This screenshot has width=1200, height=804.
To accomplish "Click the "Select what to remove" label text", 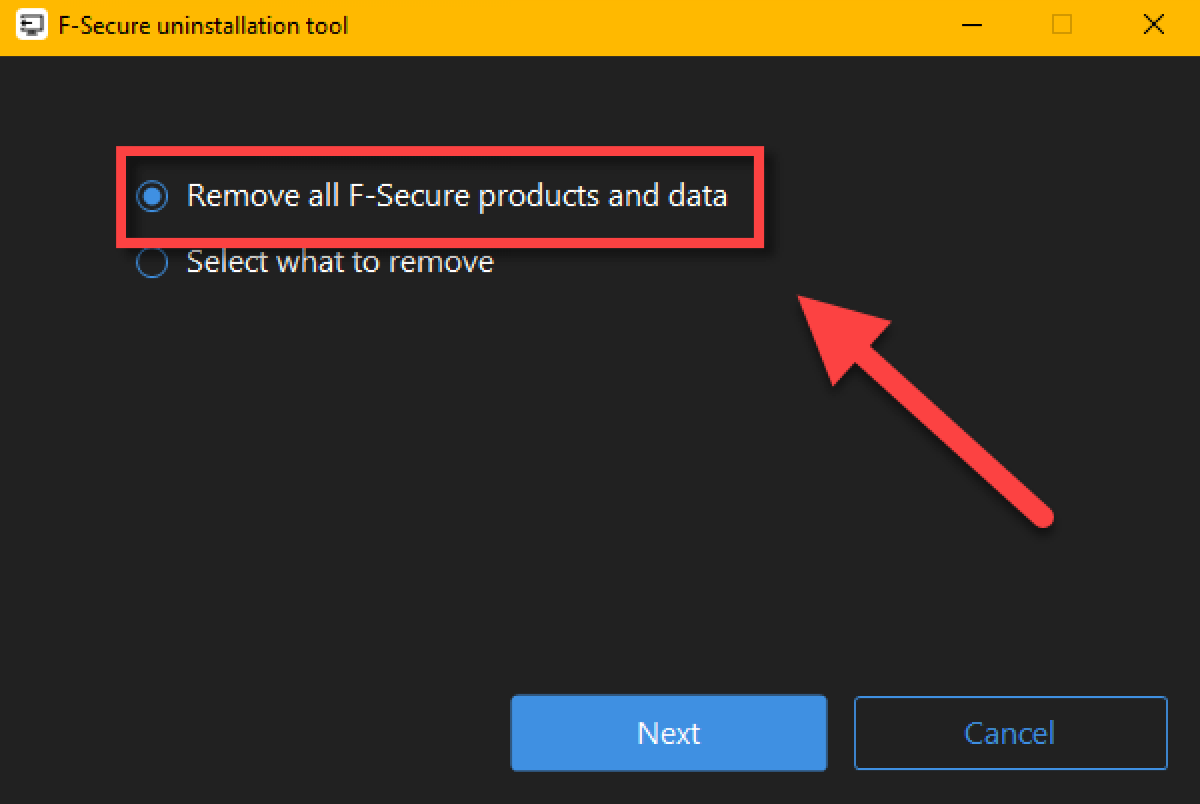I will tap(340, 262).
